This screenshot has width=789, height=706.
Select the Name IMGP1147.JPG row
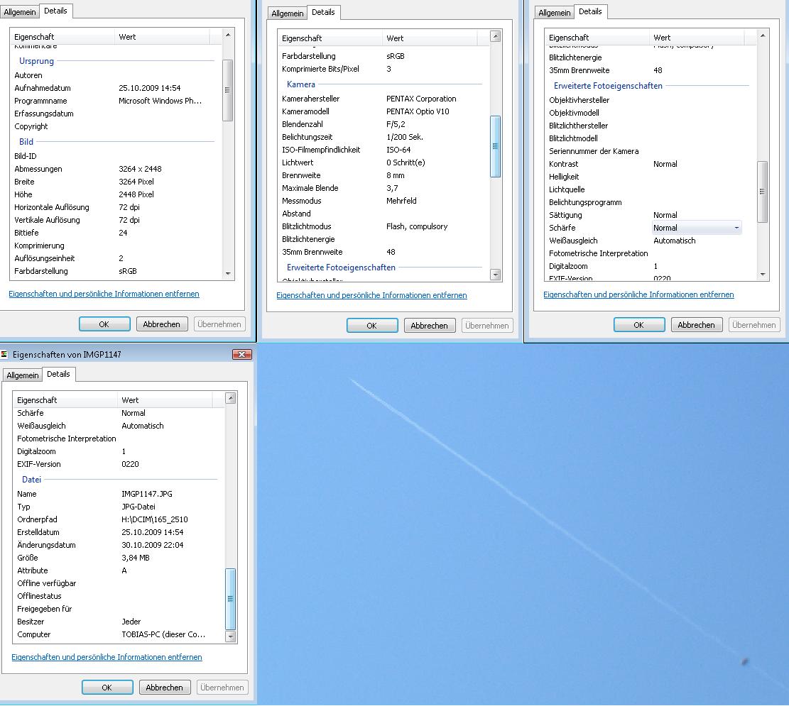[119, 495]
